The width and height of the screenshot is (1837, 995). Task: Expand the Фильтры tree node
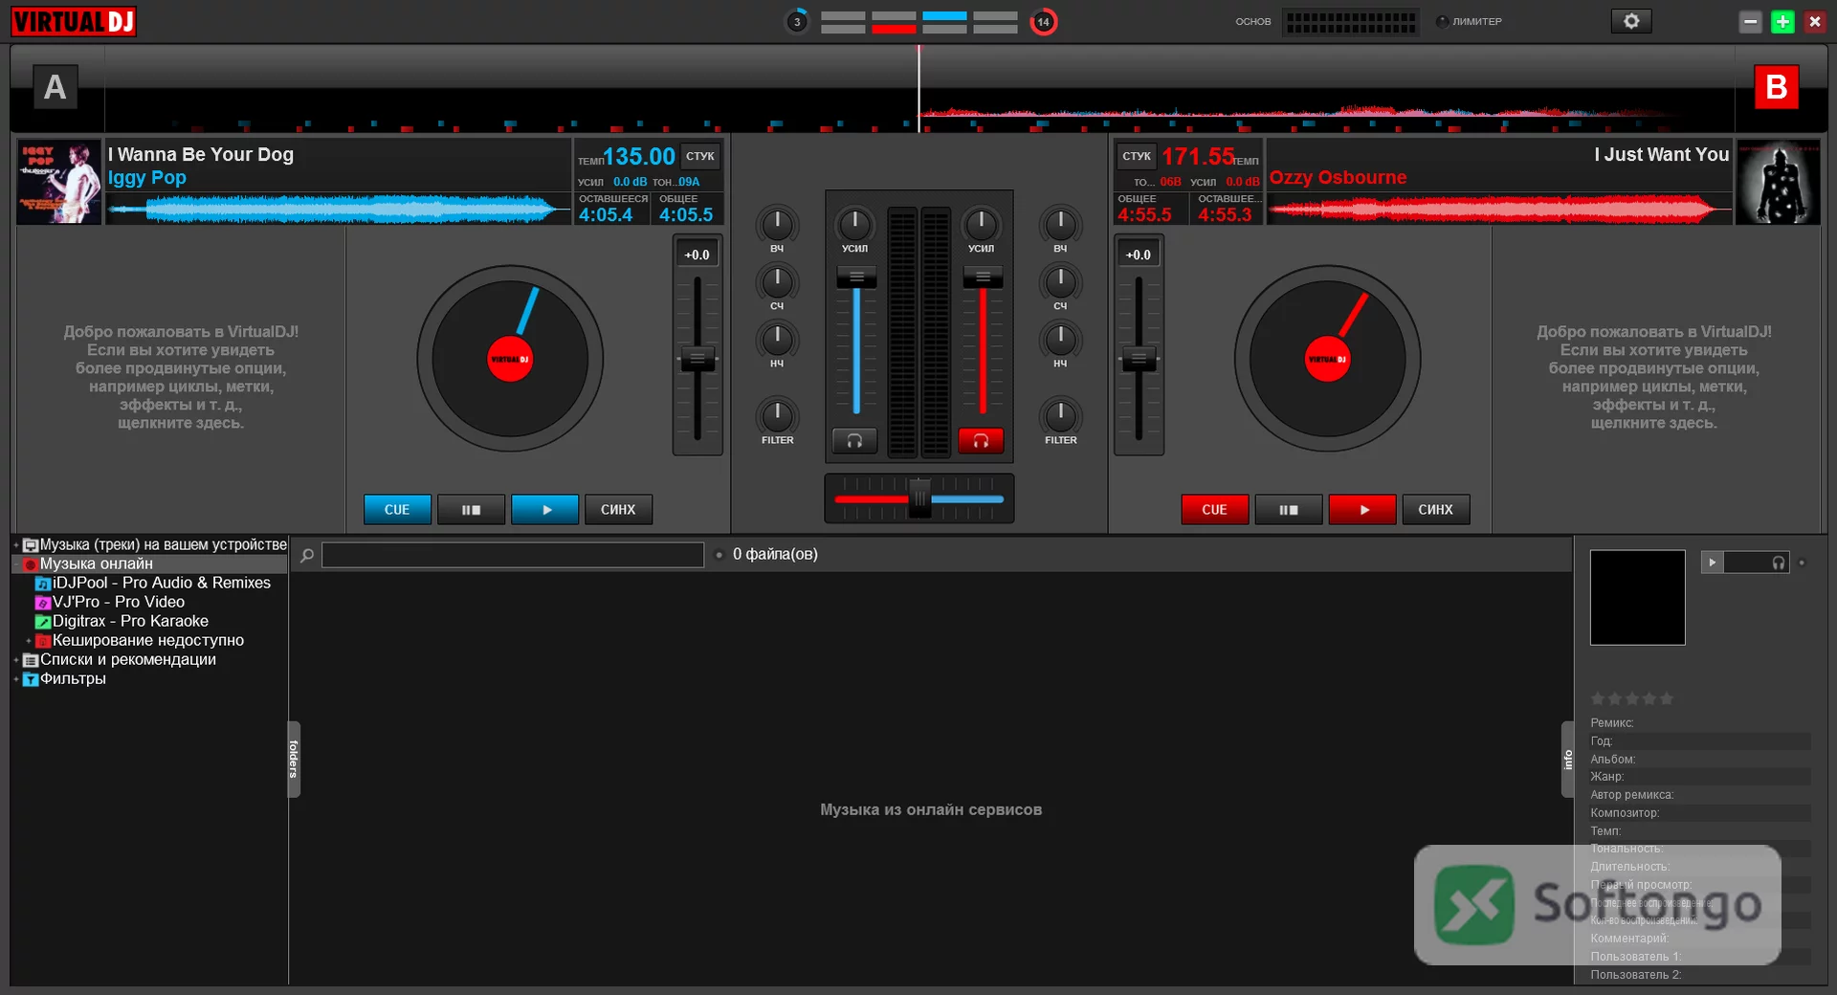coord(16,679)
